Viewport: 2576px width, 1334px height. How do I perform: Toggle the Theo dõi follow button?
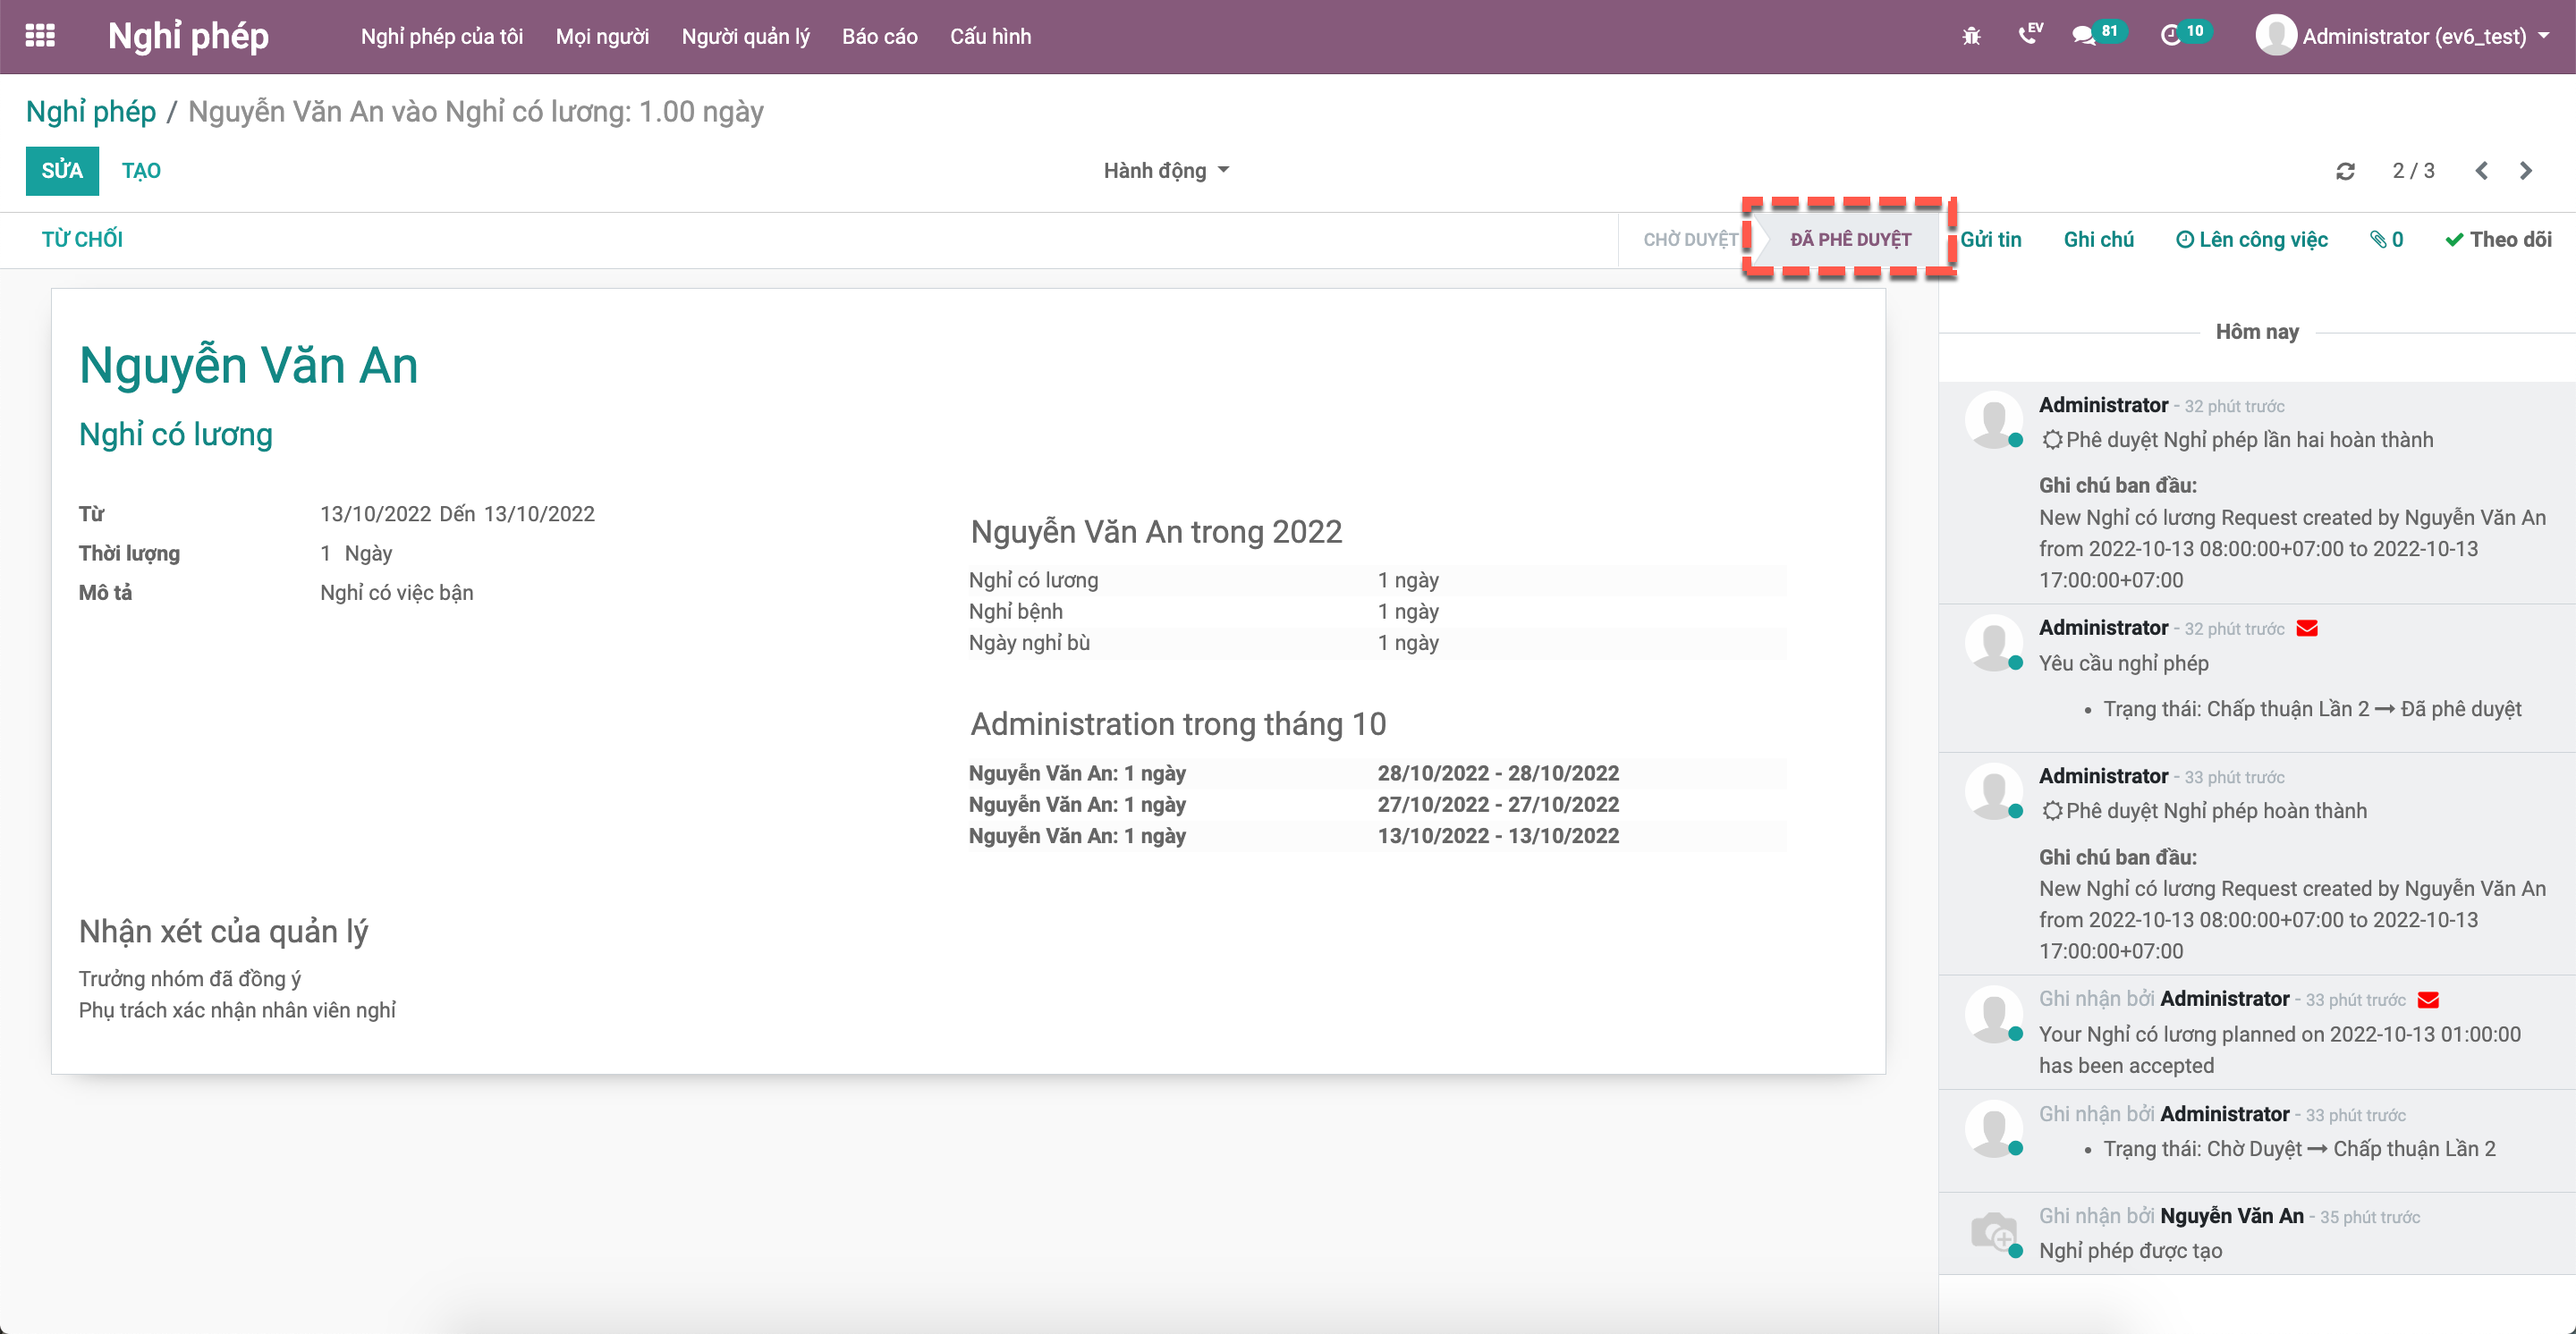(2498, 240)
